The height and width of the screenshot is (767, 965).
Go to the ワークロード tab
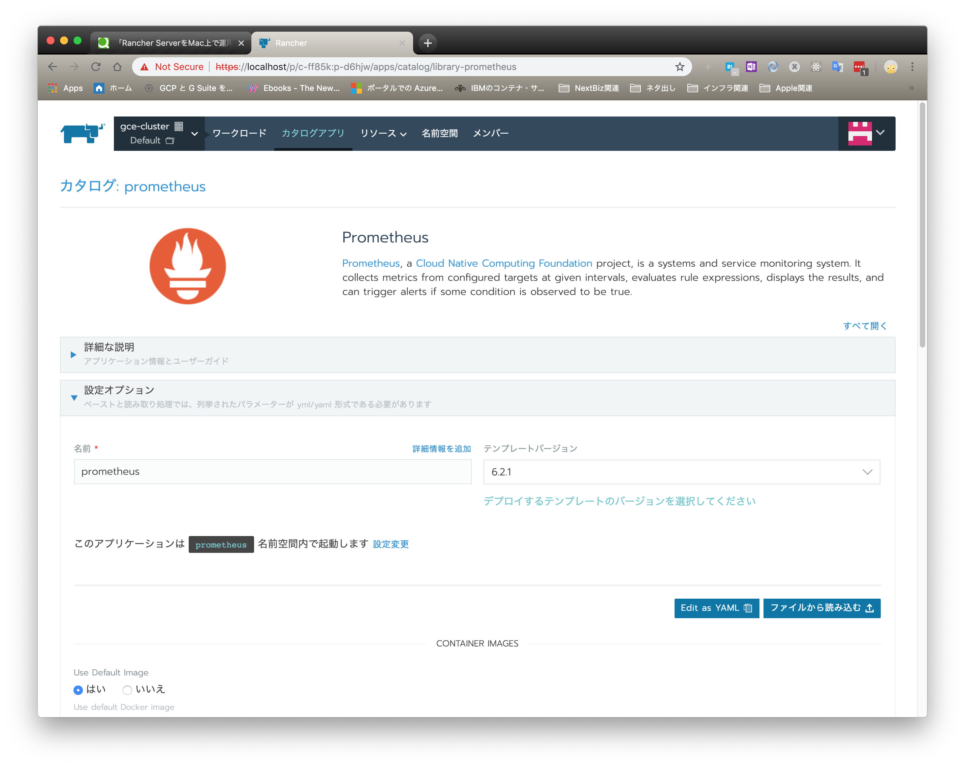click(x=239, y=133)
